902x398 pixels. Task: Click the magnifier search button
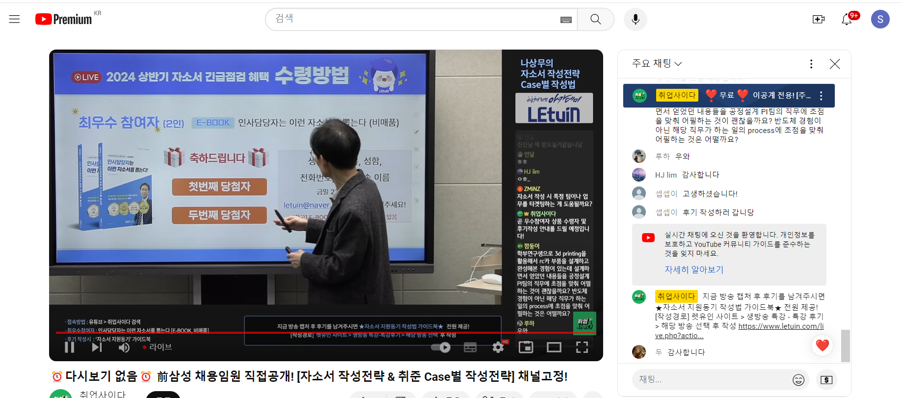[596, 19]
